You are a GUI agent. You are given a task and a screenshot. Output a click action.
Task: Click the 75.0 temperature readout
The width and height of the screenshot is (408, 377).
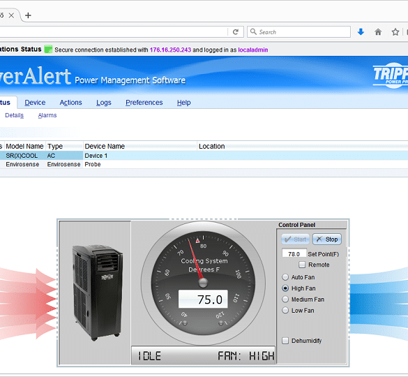[x=203, y=299]
